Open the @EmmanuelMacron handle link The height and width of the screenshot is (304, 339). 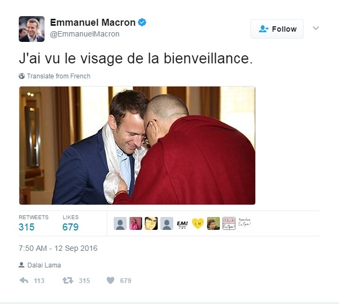click(x=85, y=34)
